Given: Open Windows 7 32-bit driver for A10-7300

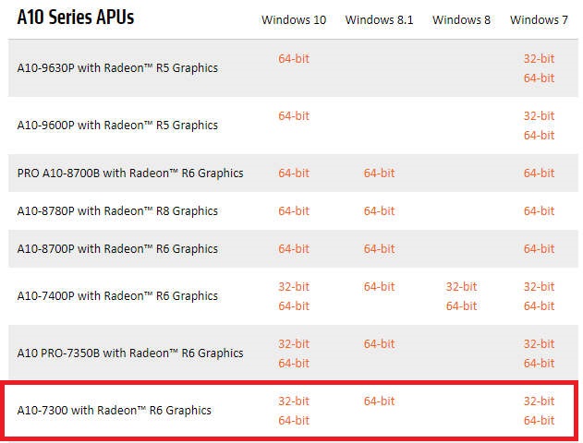Looking at the screenshot, I should 539,401.
